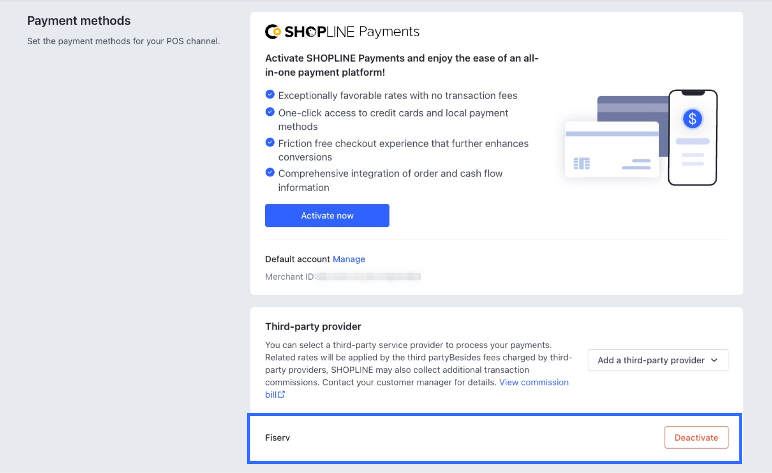Open the View commission bill link

[534, 382]
